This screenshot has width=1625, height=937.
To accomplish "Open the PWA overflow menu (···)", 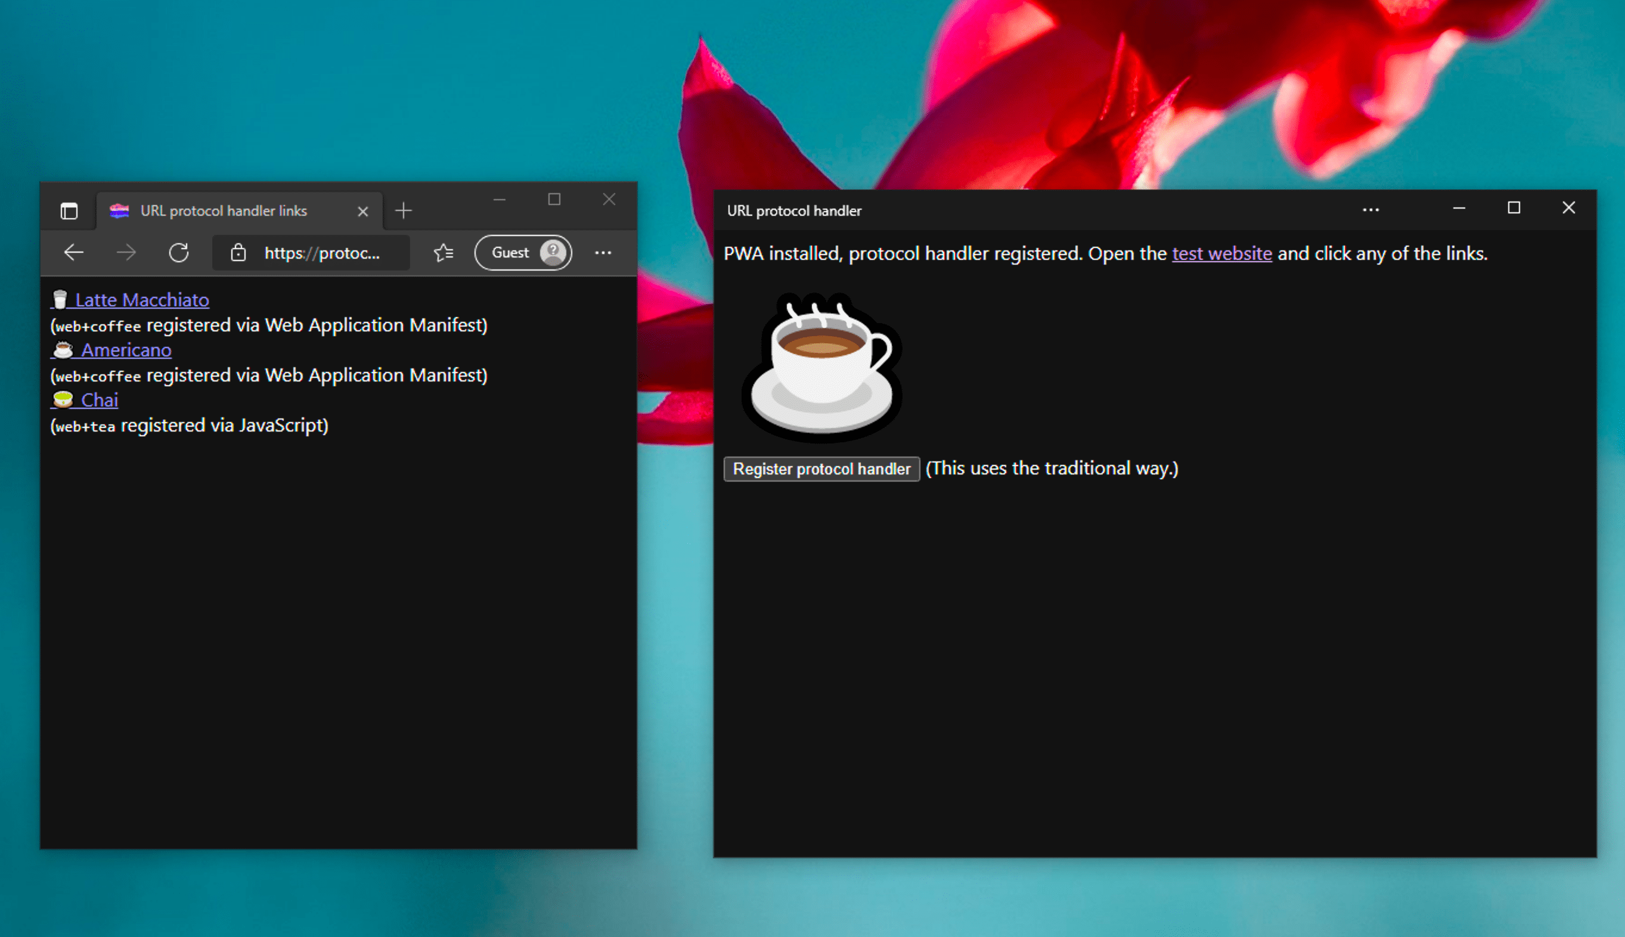I will (x=1370, y=210).
